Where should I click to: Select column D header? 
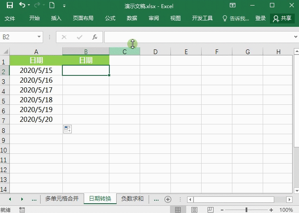coord(155,52)
